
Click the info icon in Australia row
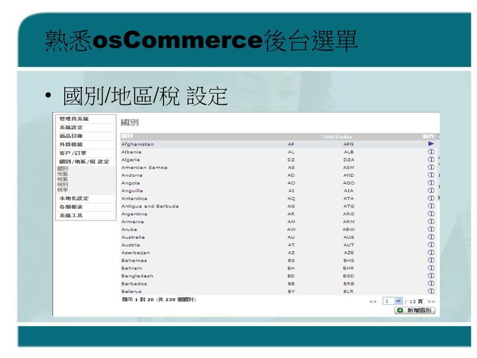point(431,237)
